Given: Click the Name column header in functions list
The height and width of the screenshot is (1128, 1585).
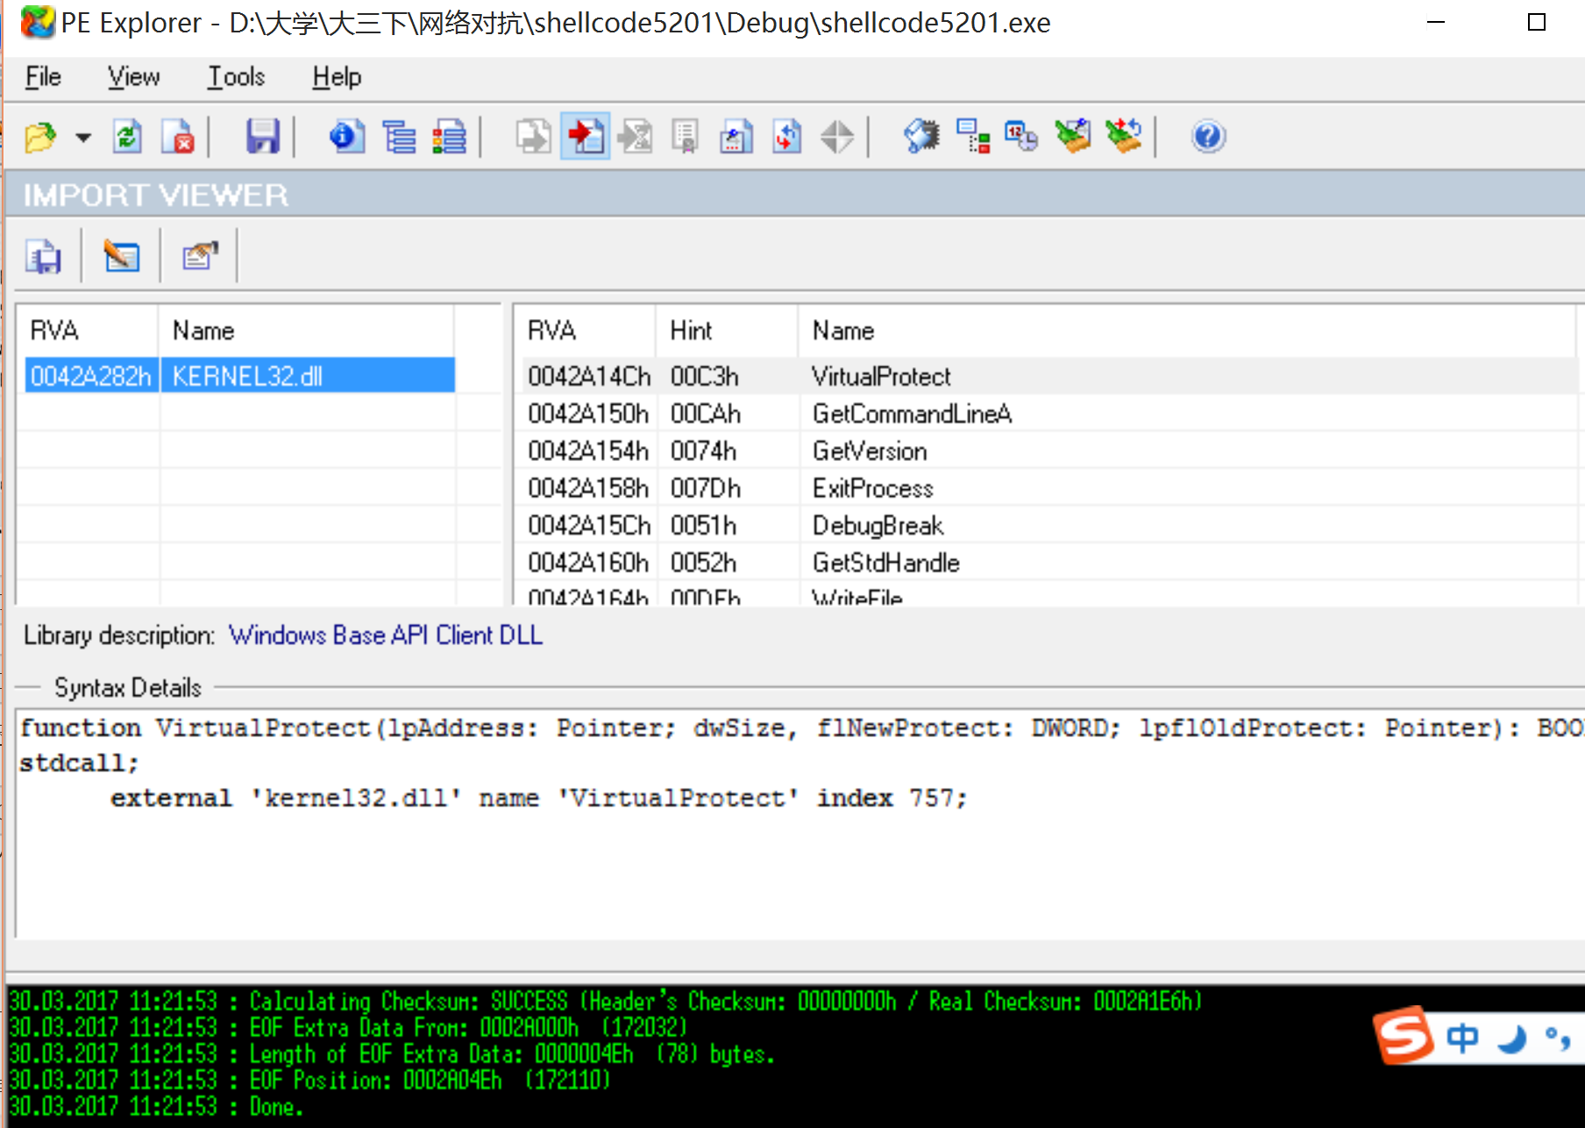Looking at the screenshot, I should [1187, 330].
